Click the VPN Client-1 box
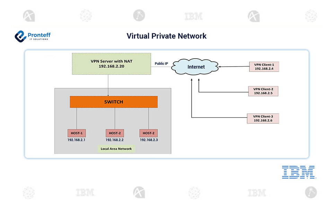This screenshot has width=333, height=208. point(264,67)
